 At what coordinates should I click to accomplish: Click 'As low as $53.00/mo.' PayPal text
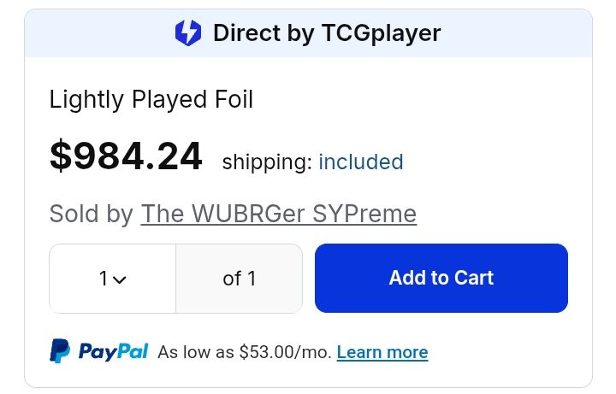click(x=245, y=352)
